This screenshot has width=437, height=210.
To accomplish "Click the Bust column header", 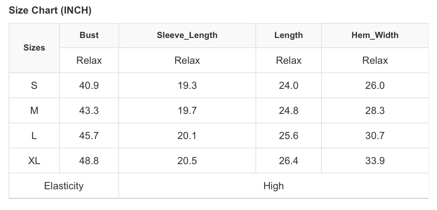I will (89, 35).
